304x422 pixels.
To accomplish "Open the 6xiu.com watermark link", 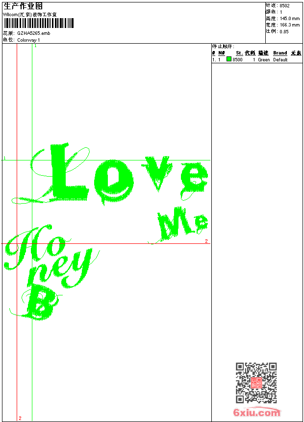I will (x=256, y=413).
